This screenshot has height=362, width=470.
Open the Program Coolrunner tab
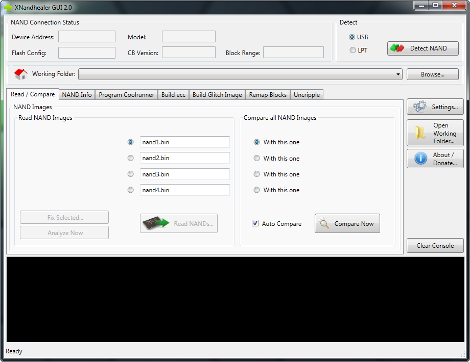tap(126, 95)
